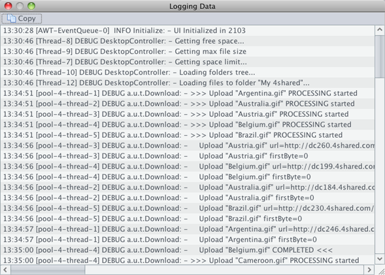This screenshot has width=385, height=275.
Task: Select the Brazil.gif firstByte=0 log line
Action: pos(188,219)
